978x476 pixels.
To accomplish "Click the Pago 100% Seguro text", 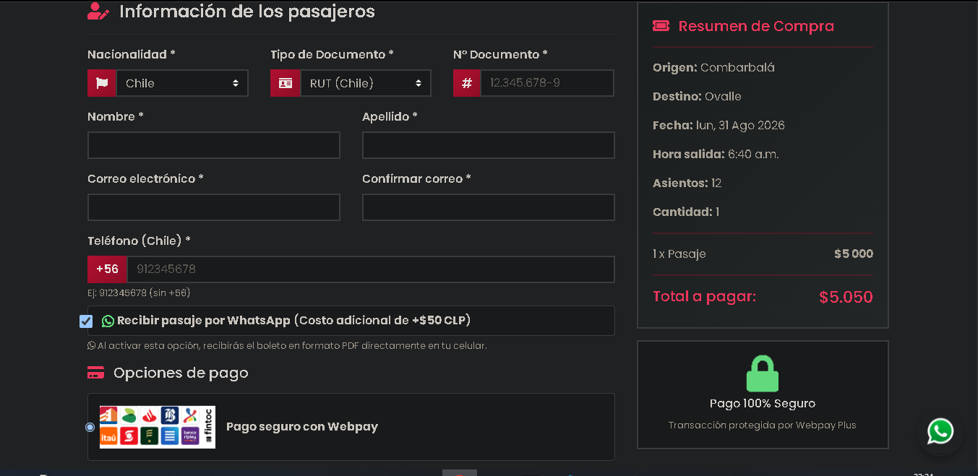I will pos(763,404).
